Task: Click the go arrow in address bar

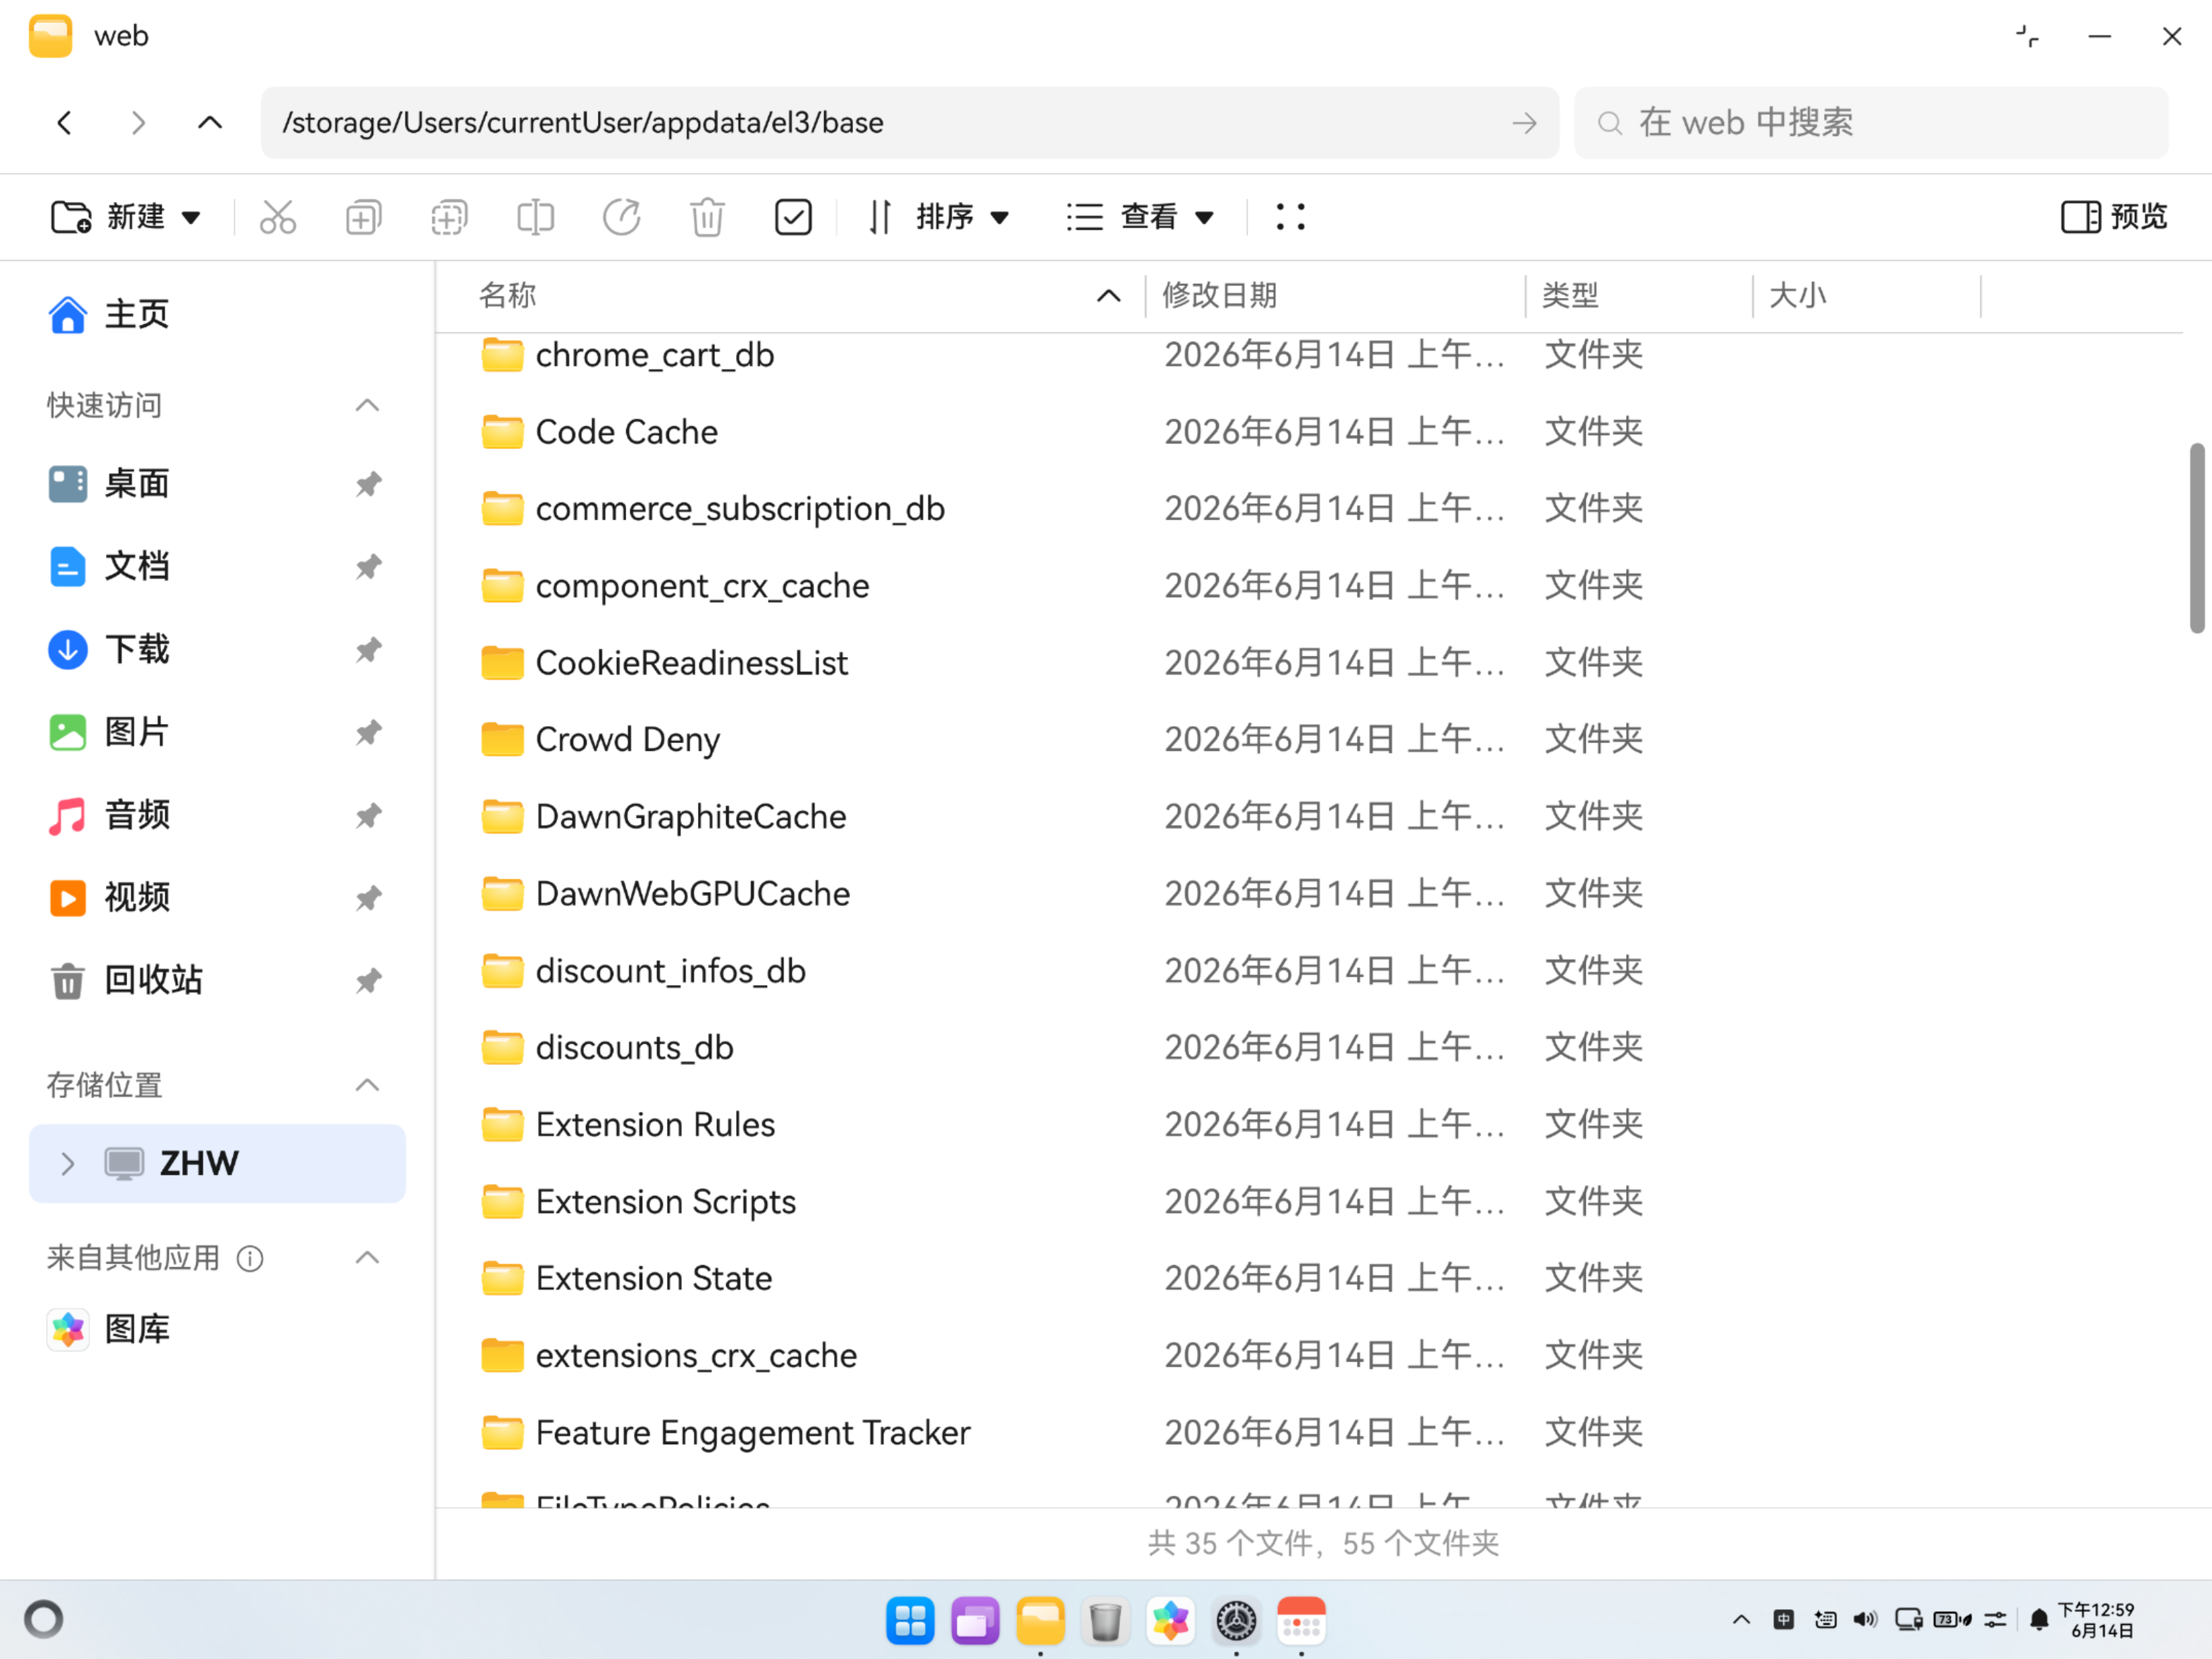Action: [1524, 123]
